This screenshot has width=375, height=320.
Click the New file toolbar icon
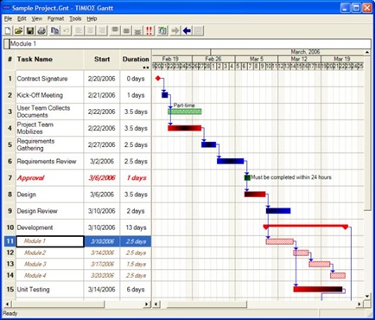pyautogui.click(x=8, y=30)
